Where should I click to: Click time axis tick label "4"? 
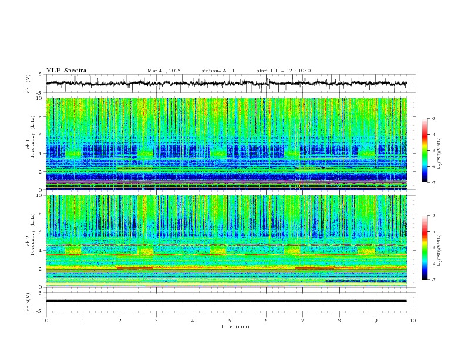pyautogui.click(x=193, y=321)
